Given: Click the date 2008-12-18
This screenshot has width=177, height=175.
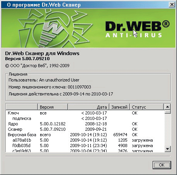Looking at the screenshot, I should coord(96,124).
